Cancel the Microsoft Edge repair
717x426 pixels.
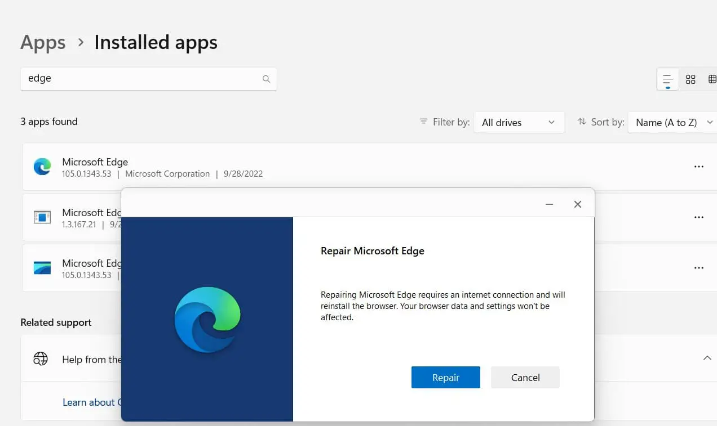[525, 377]
